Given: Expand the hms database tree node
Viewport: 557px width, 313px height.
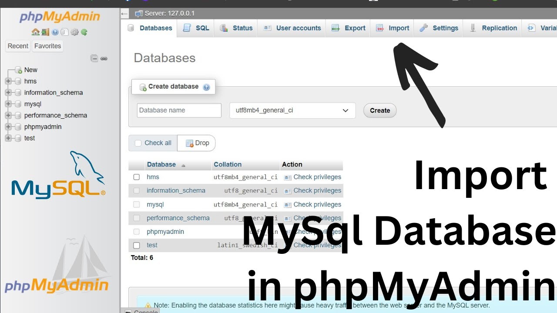Looking at the screenshot, I should click(x=8, y=81).
